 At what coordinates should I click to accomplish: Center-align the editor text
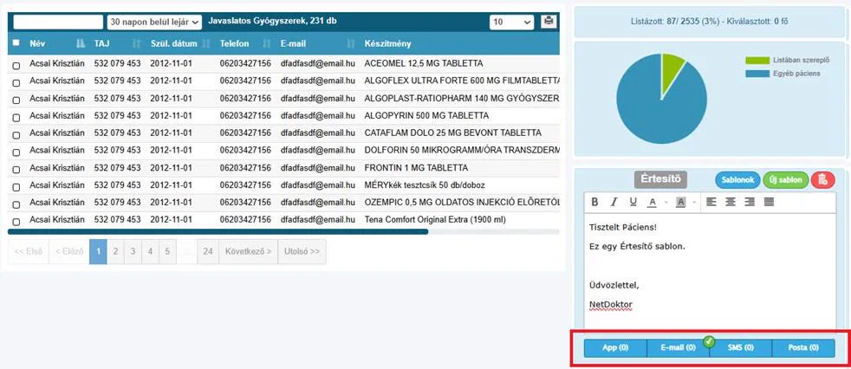point(731,202)
